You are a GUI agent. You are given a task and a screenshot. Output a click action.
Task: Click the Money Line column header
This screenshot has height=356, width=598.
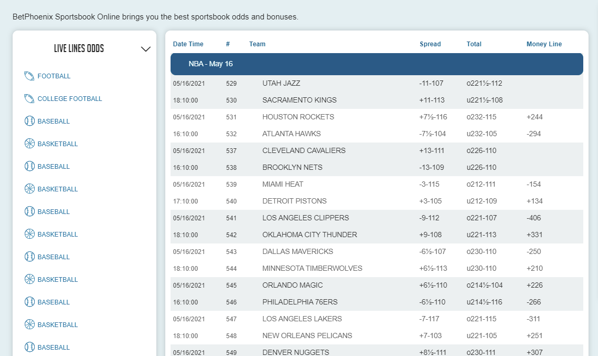pyautogui.click(x=544, y=44)
